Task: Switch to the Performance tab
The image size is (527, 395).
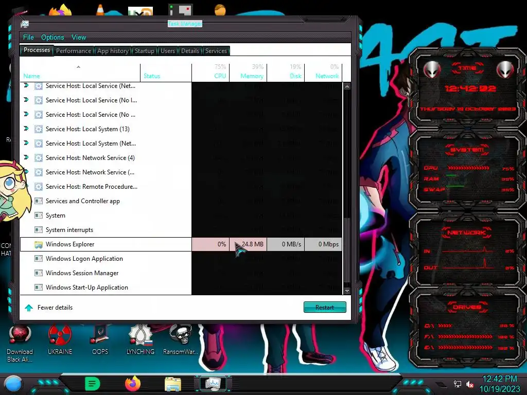Action: pyautogui.click(x=74, y=51)
